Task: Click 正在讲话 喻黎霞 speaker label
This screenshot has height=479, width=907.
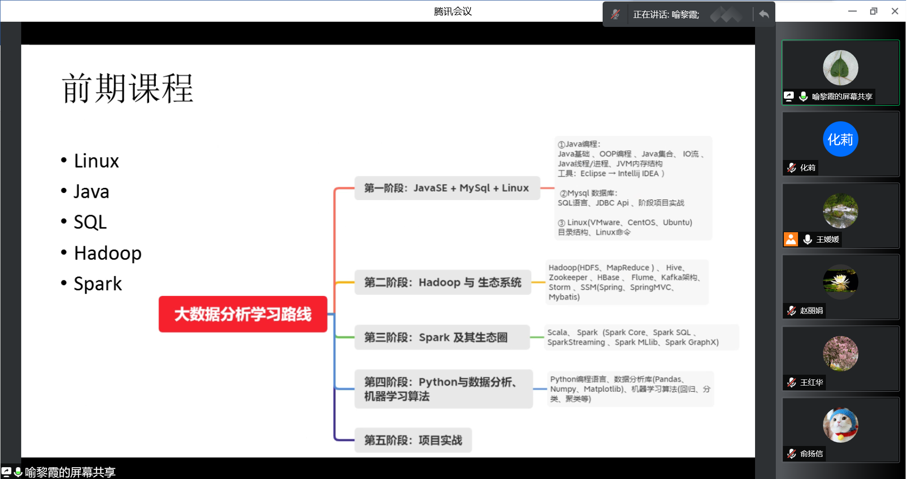Action: pyautogui.click(x=666, y=15)
